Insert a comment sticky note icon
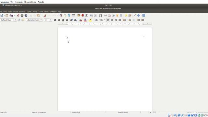 [x=126, y=15]
